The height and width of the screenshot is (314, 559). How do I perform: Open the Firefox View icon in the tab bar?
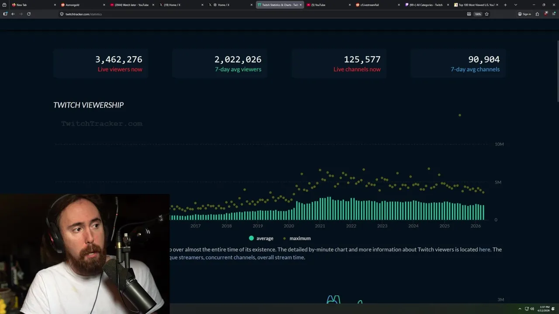click(x=4, y=5)
